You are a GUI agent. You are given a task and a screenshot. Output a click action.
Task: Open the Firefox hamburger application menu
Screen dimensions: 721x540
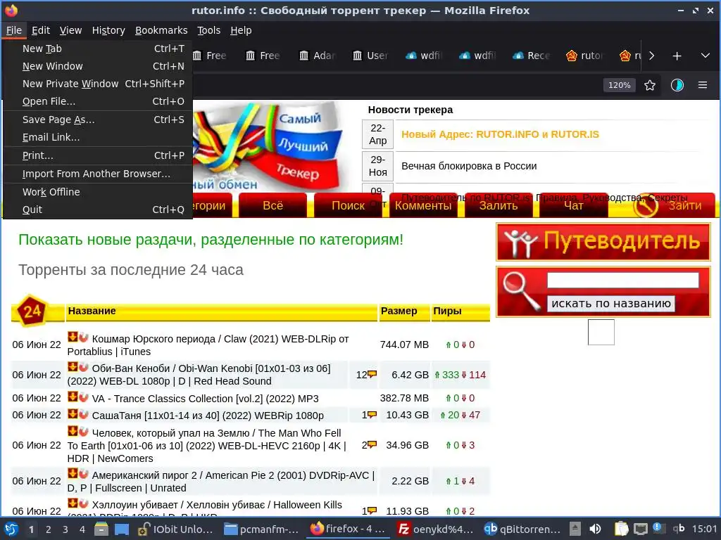pyautogui.click(x=702, y=85)
